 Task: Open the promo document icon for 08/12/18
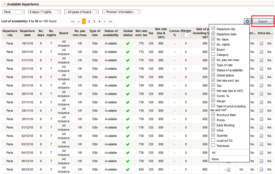[x=228, y=170]
